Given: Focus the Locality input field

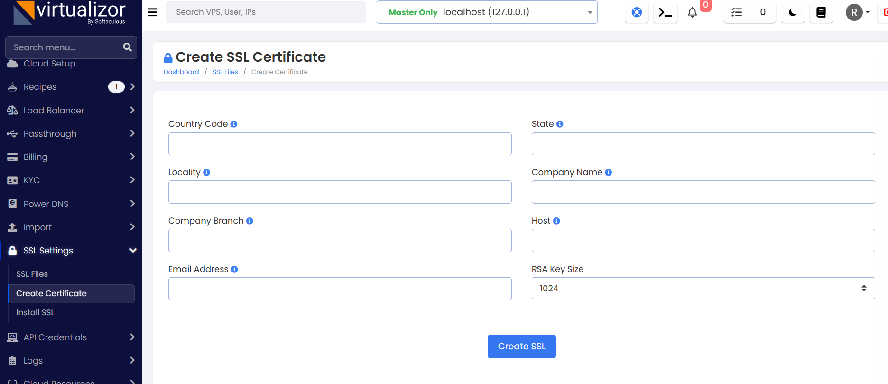Looking at the screenshot, I should pos(340,192).
